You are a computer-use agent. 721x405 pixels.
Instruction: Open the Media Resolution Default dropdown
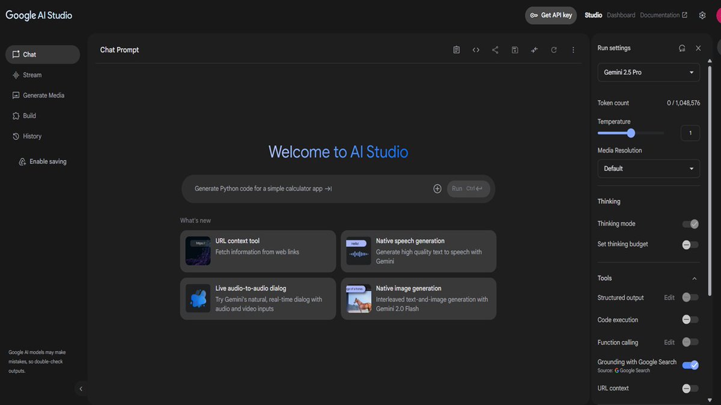tap(649, 169)
